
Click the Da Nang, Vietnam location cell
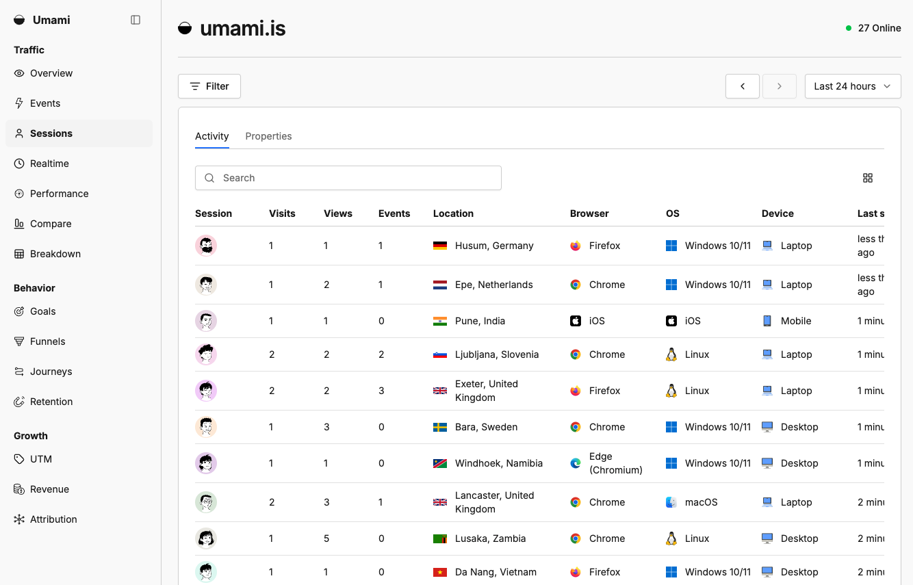(485, 572)
